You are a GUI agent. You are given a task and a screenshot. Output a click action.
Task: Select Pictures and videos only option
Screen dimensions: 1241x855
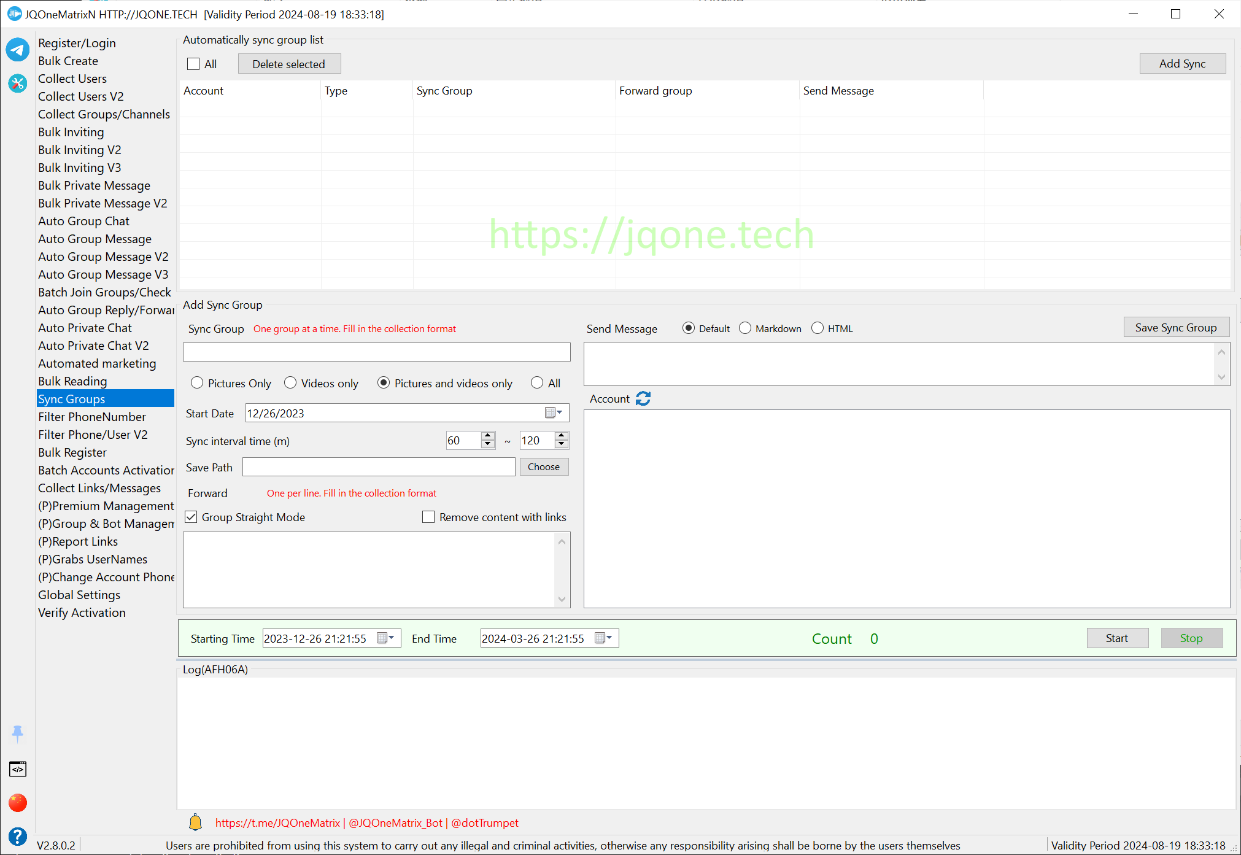click(x=384, y=383)
